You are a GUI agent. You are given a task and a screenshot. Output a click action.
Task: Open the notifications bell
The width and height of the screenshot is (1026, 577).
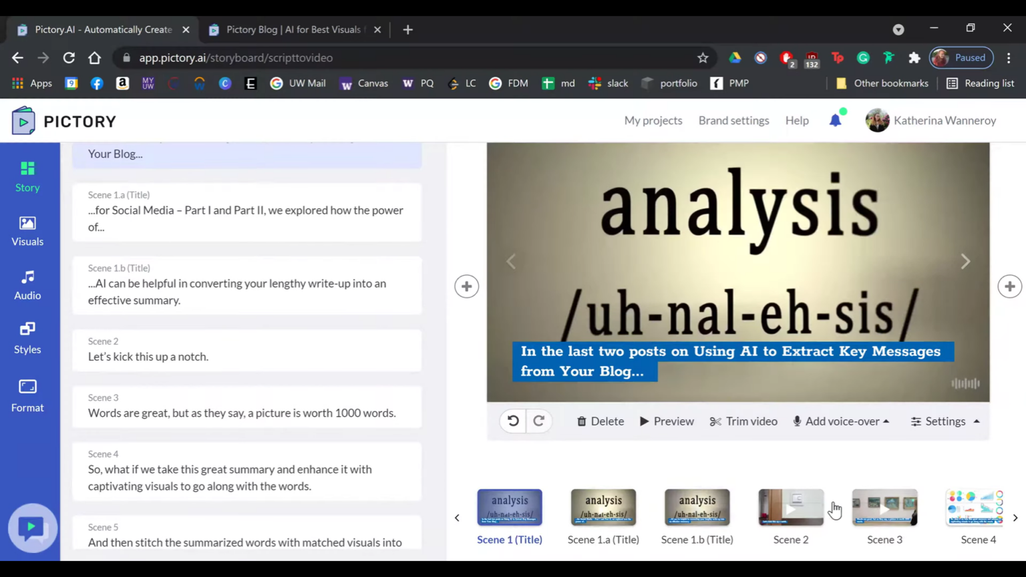point(835,120)
